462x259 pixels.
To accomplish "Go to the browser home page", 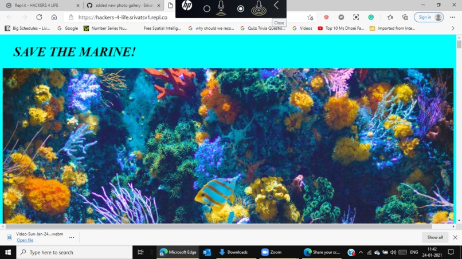I will (54, 17).
